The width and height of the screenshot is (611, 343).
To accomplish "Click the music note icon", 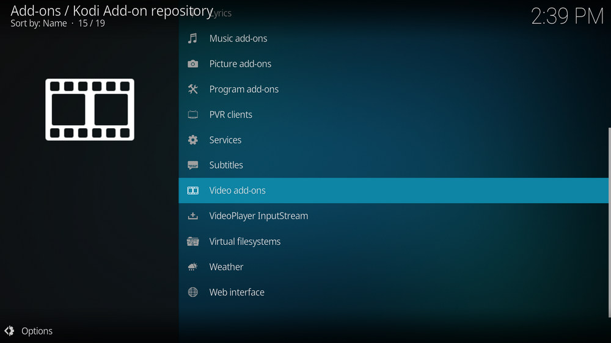I will tap(192, 38).
